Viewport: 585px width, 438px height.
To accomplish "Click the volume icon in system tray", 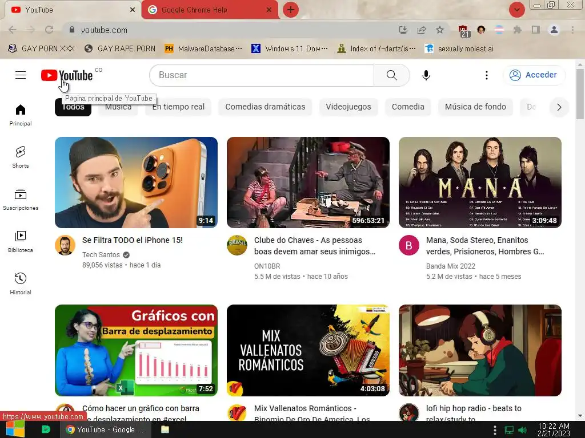I will (x=522, y=430).
